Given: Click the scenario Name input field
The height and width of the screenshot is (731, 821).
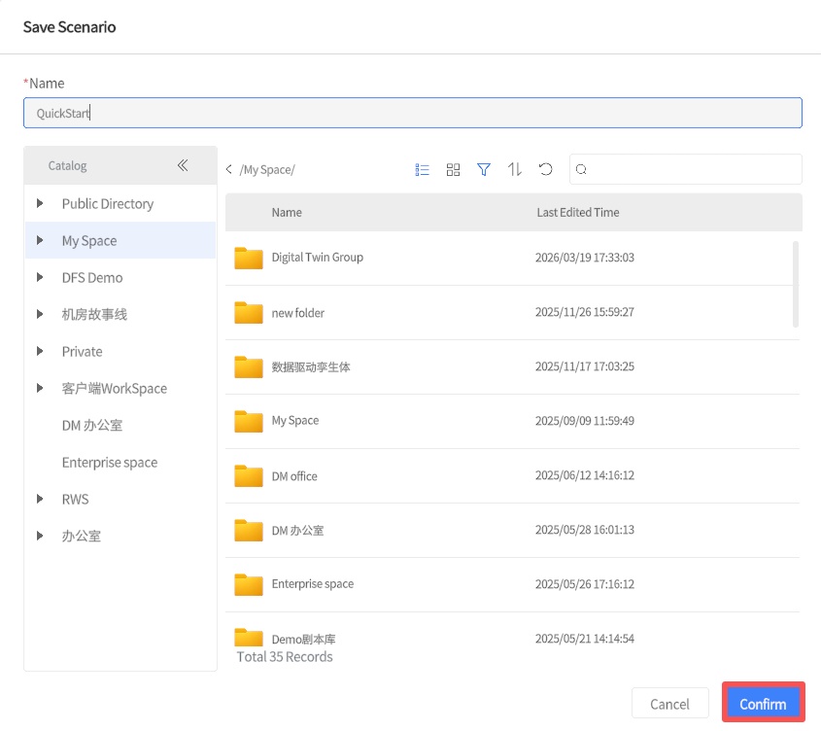Looking at the screenshot, I should point(412,113).
